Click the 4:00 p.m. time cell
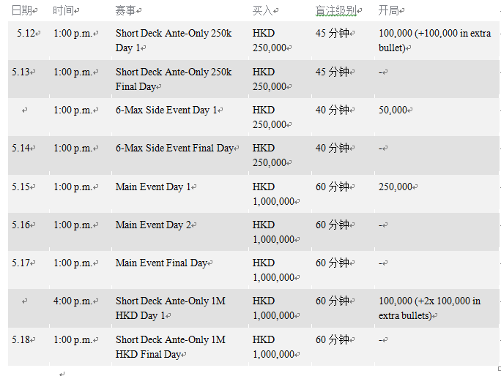 (x=73, y=301)
